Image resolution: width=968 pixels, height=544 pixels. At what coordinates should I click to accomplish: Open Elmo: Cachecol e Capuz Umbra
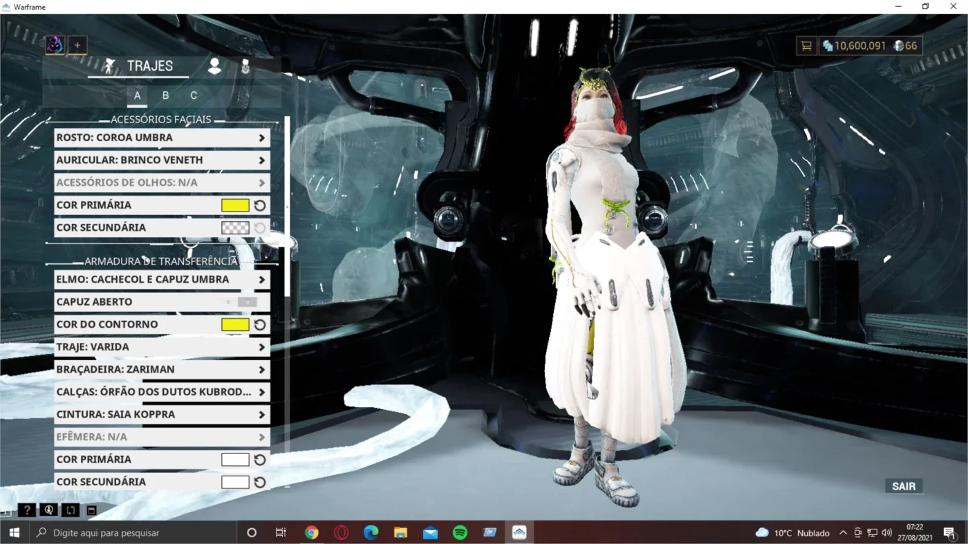(162, 279)
